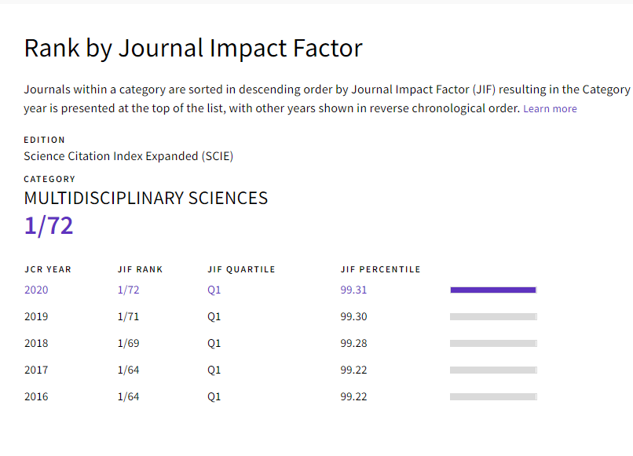Click the 2019 year cell
The width and height of the screenshot is (633, 456).
[x=36, y=316]
